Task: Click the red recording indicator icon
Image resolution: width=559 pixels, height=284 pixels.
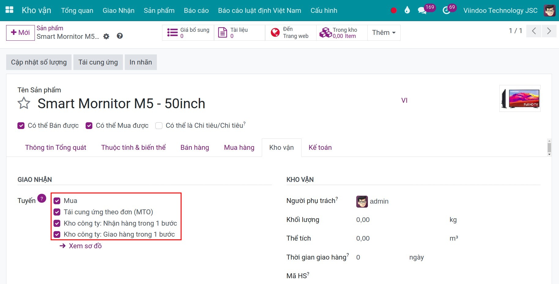Action: pos(394,10)
